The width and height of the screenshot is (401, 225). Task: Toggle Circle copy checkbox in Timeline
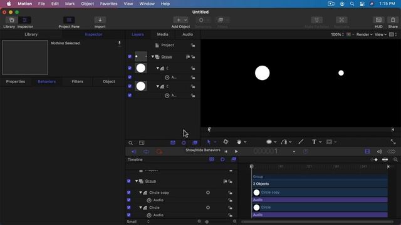point(128,192)
